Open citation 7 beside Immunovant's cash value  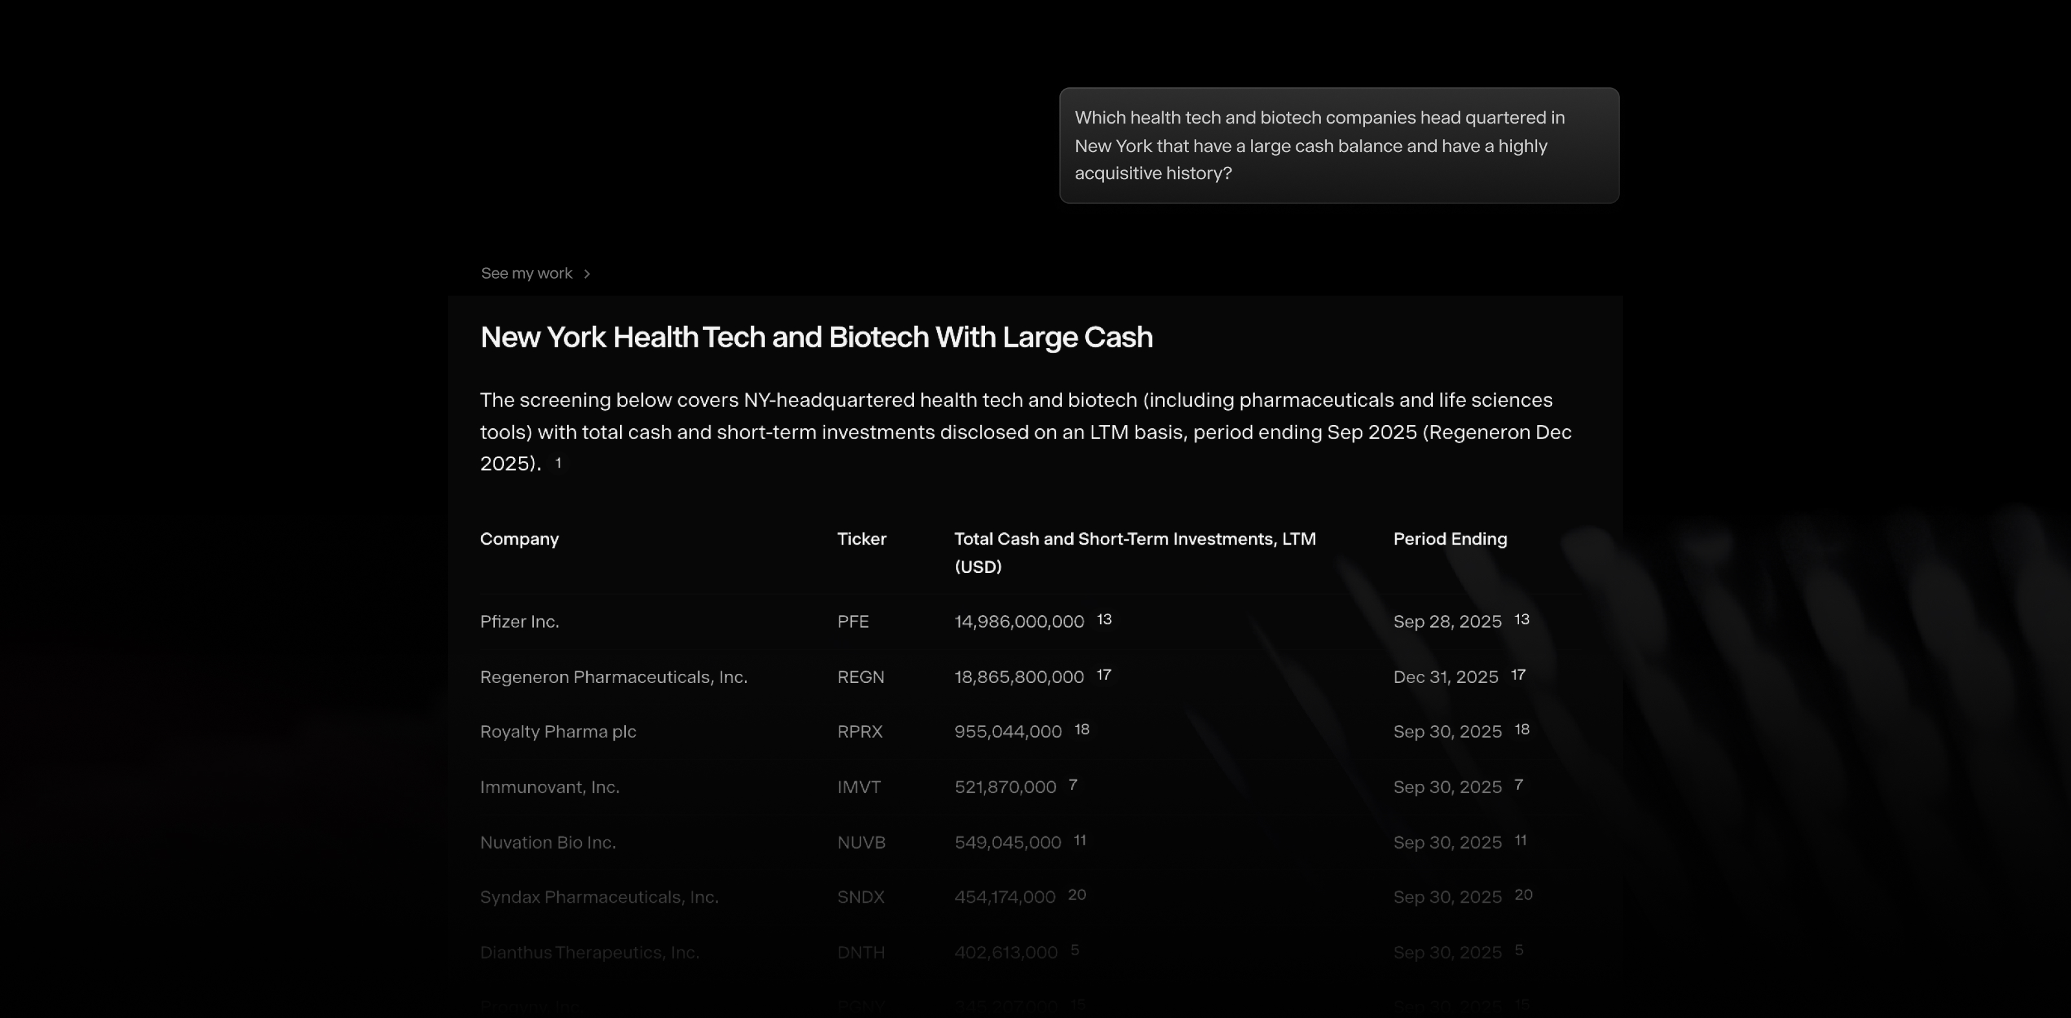(1072, 784)
